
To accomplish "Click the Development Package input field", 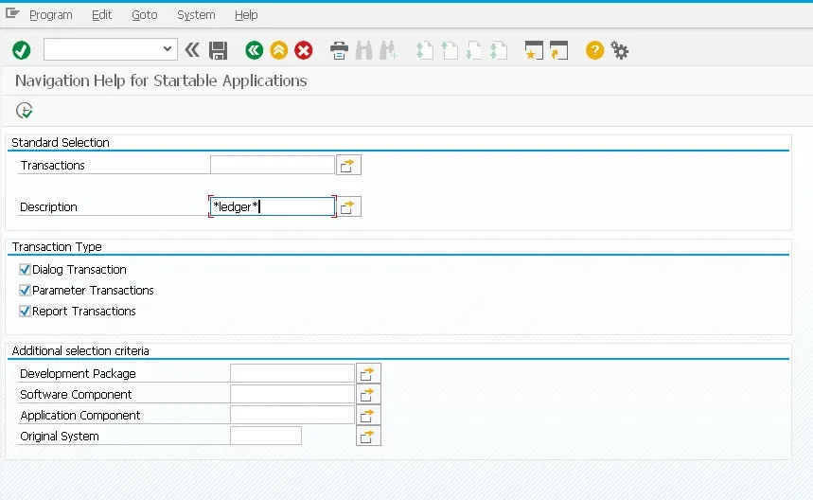I will coord(292,373).
